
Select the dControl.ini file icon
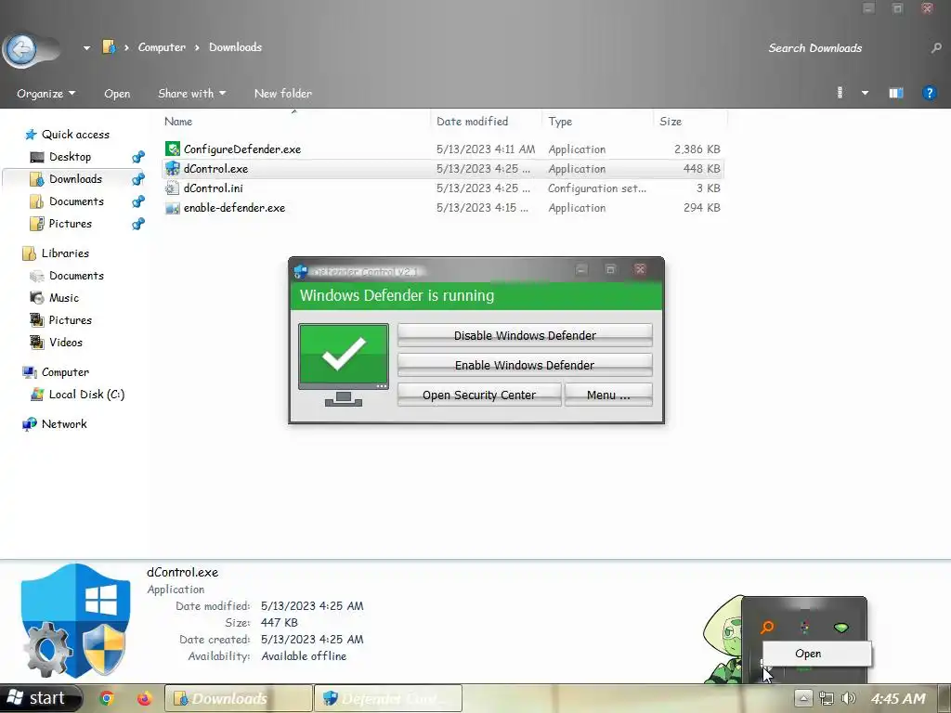click(173, 188)
